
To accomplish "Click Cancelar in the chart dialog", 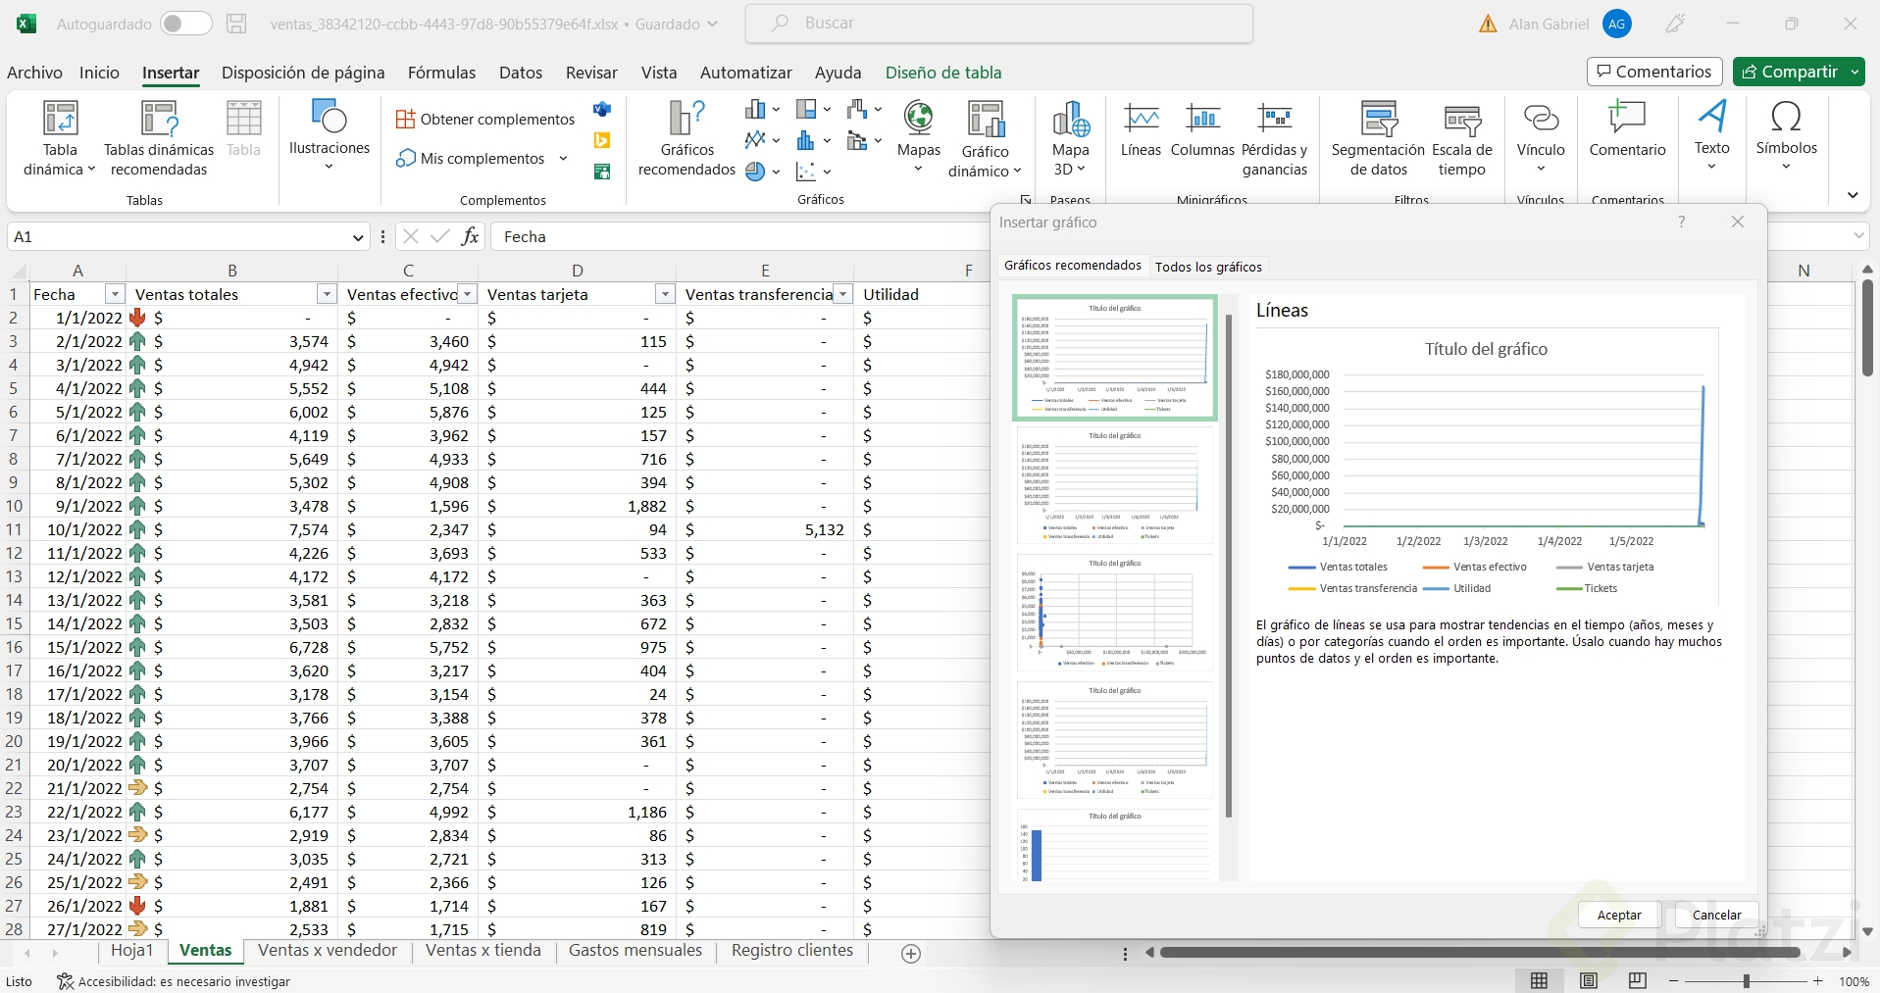I will pyautogui.click(x=1716, y=915).
